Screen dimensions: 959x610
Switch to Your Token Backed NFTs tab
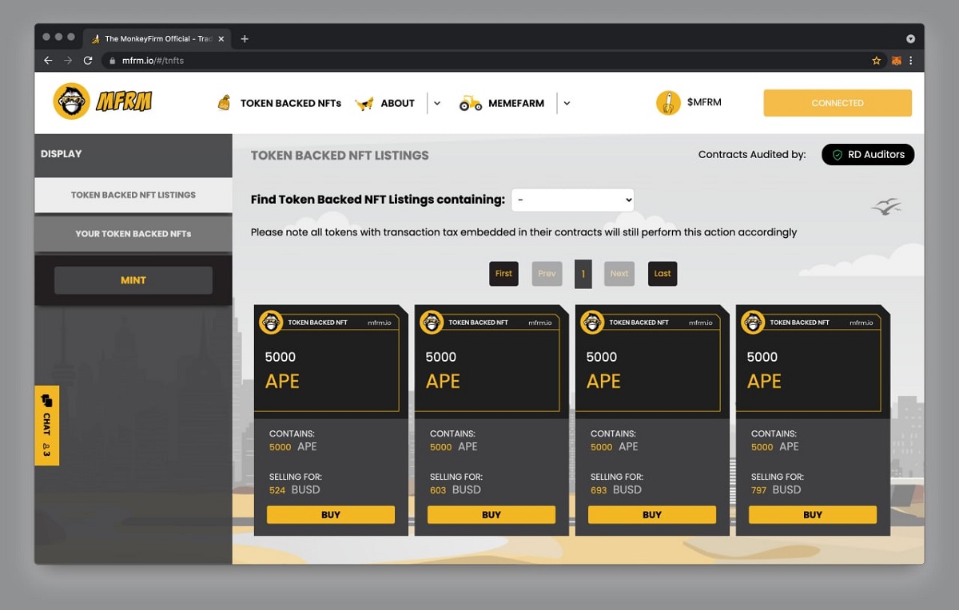point(133,234)
